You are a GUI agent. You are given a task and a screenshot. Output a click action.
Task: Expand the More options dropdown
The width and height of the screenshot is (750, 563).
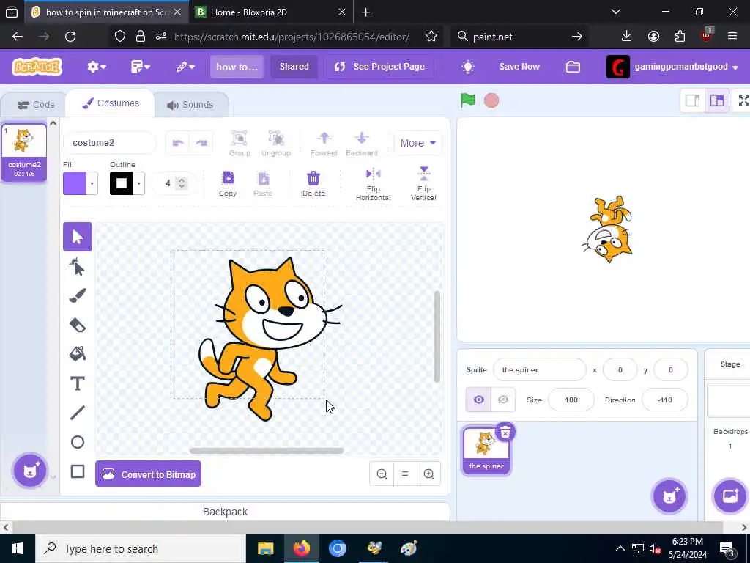[418, 143]
